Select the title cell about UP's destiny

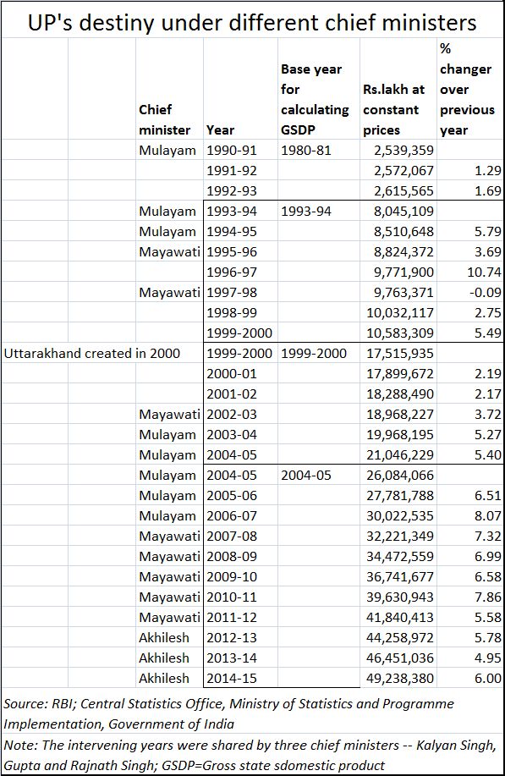coord(252,22)
